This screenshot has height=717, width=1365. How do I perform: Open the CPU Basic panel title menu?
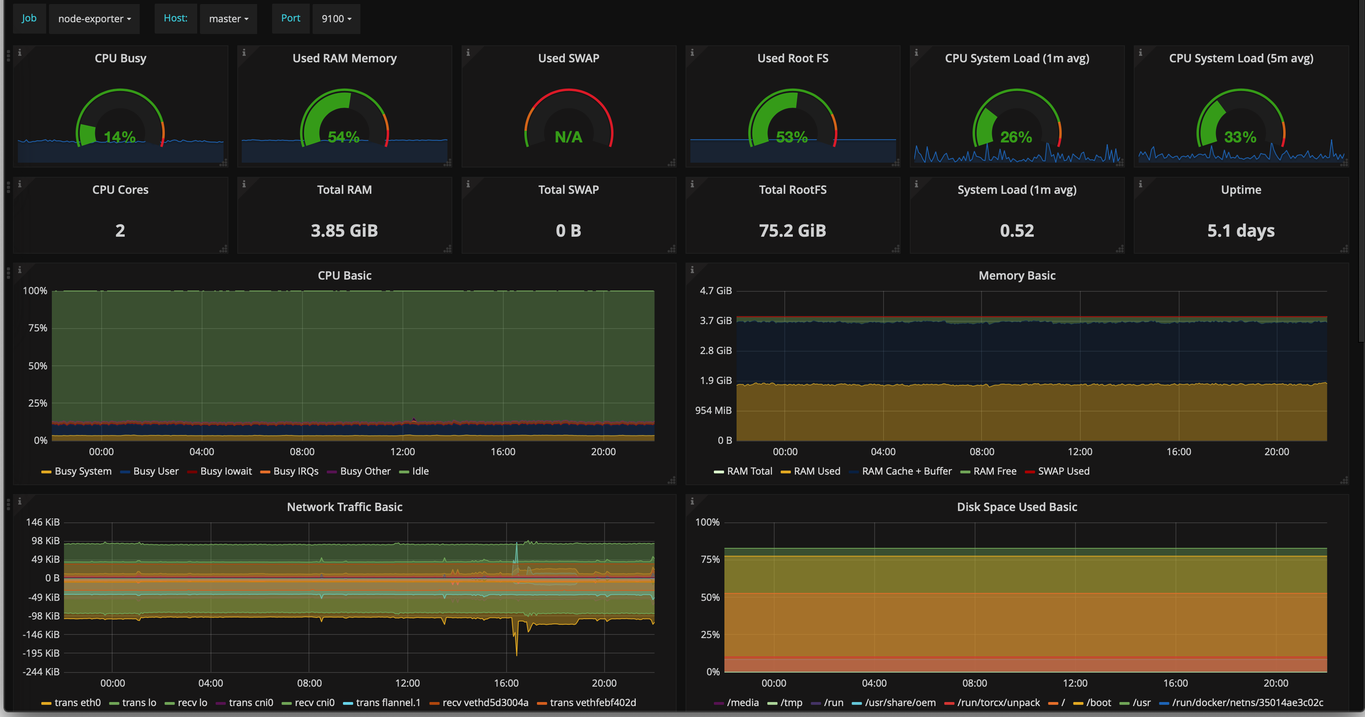click(x=345, y=276)
